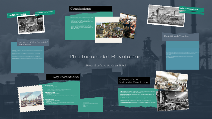Select the Key Inventions heading
Viewport: 212px width, 119px height.
pyautogui.click(x=63, y=77)
